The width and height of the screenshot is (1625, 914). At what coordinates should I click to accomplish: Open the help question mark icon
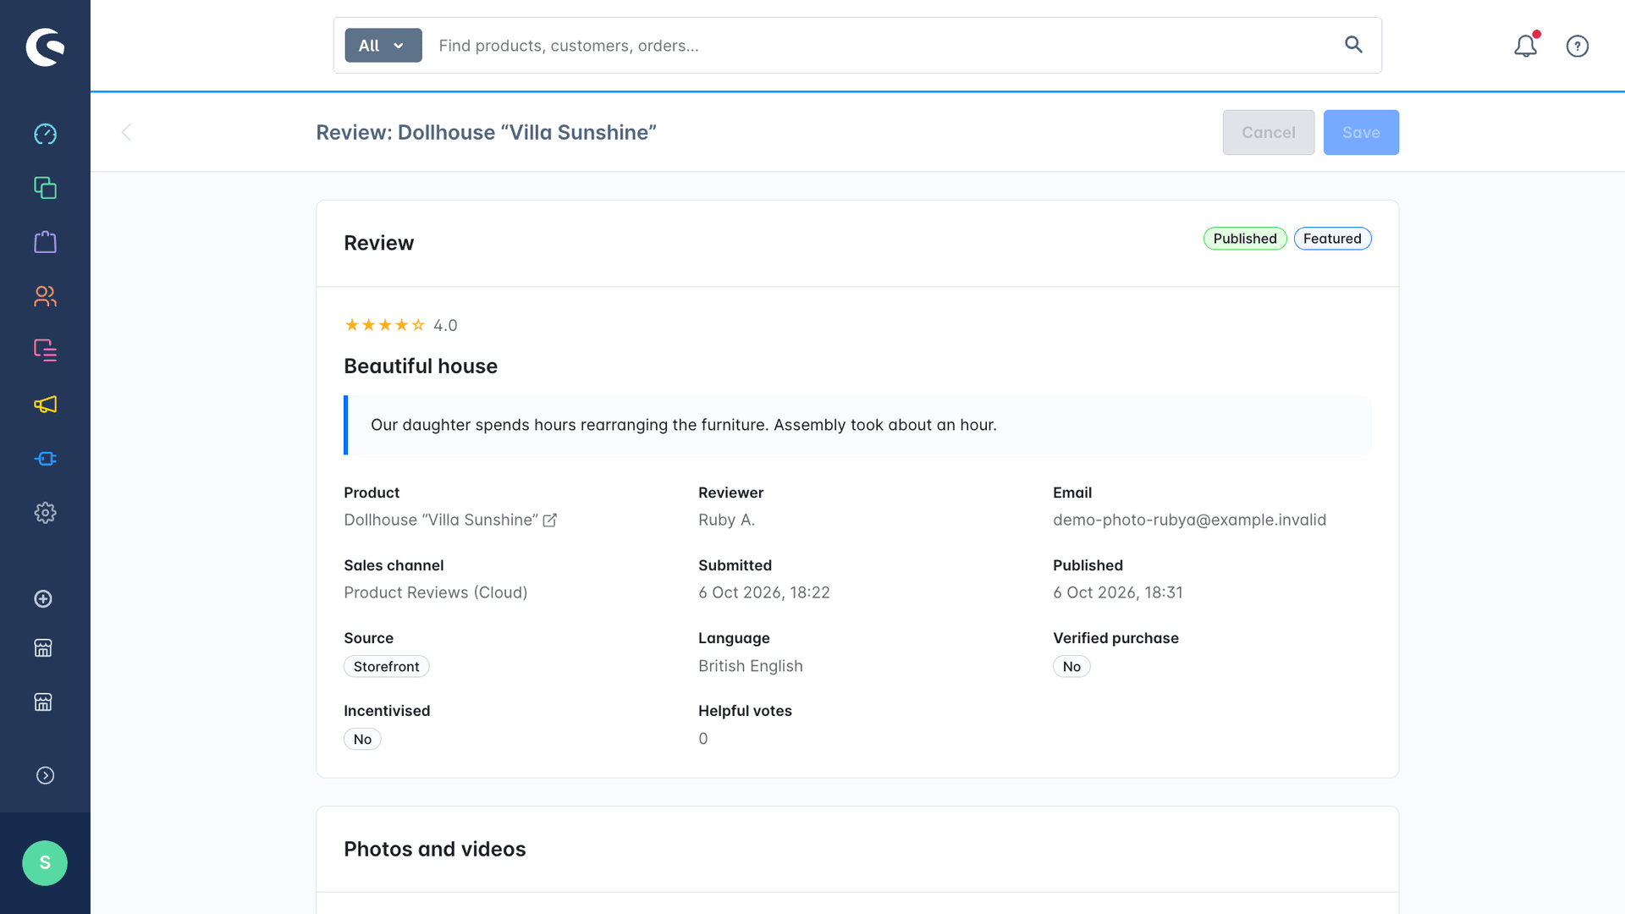click(x=1578, y=46)
